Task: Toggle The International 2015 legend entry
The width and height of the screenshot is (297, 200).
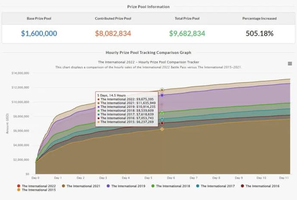Action: tap(37, 190)
